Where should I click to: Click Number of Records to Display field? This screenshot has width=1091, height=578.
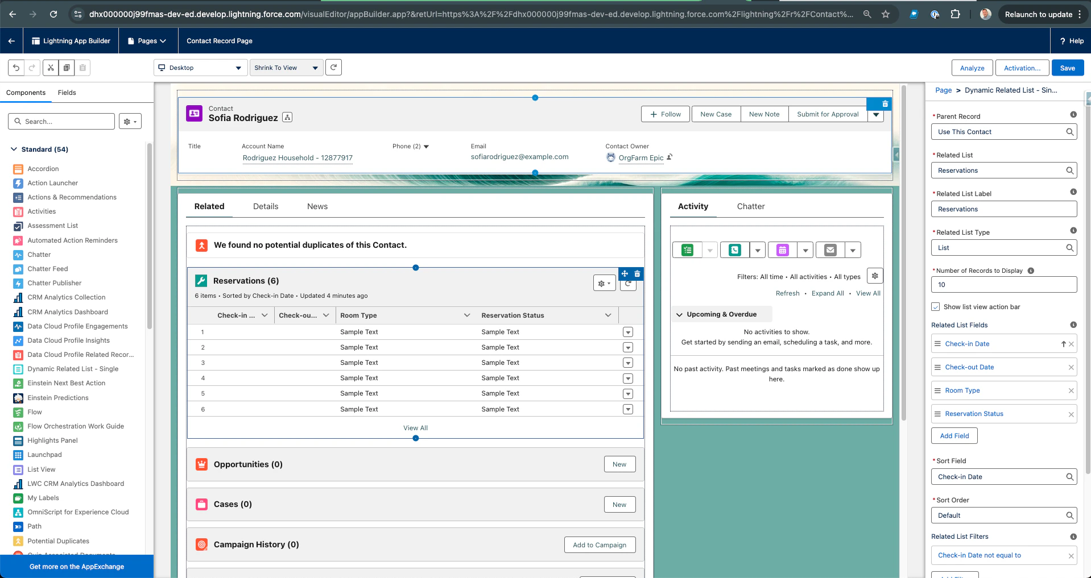click(x=1004, y=285)
